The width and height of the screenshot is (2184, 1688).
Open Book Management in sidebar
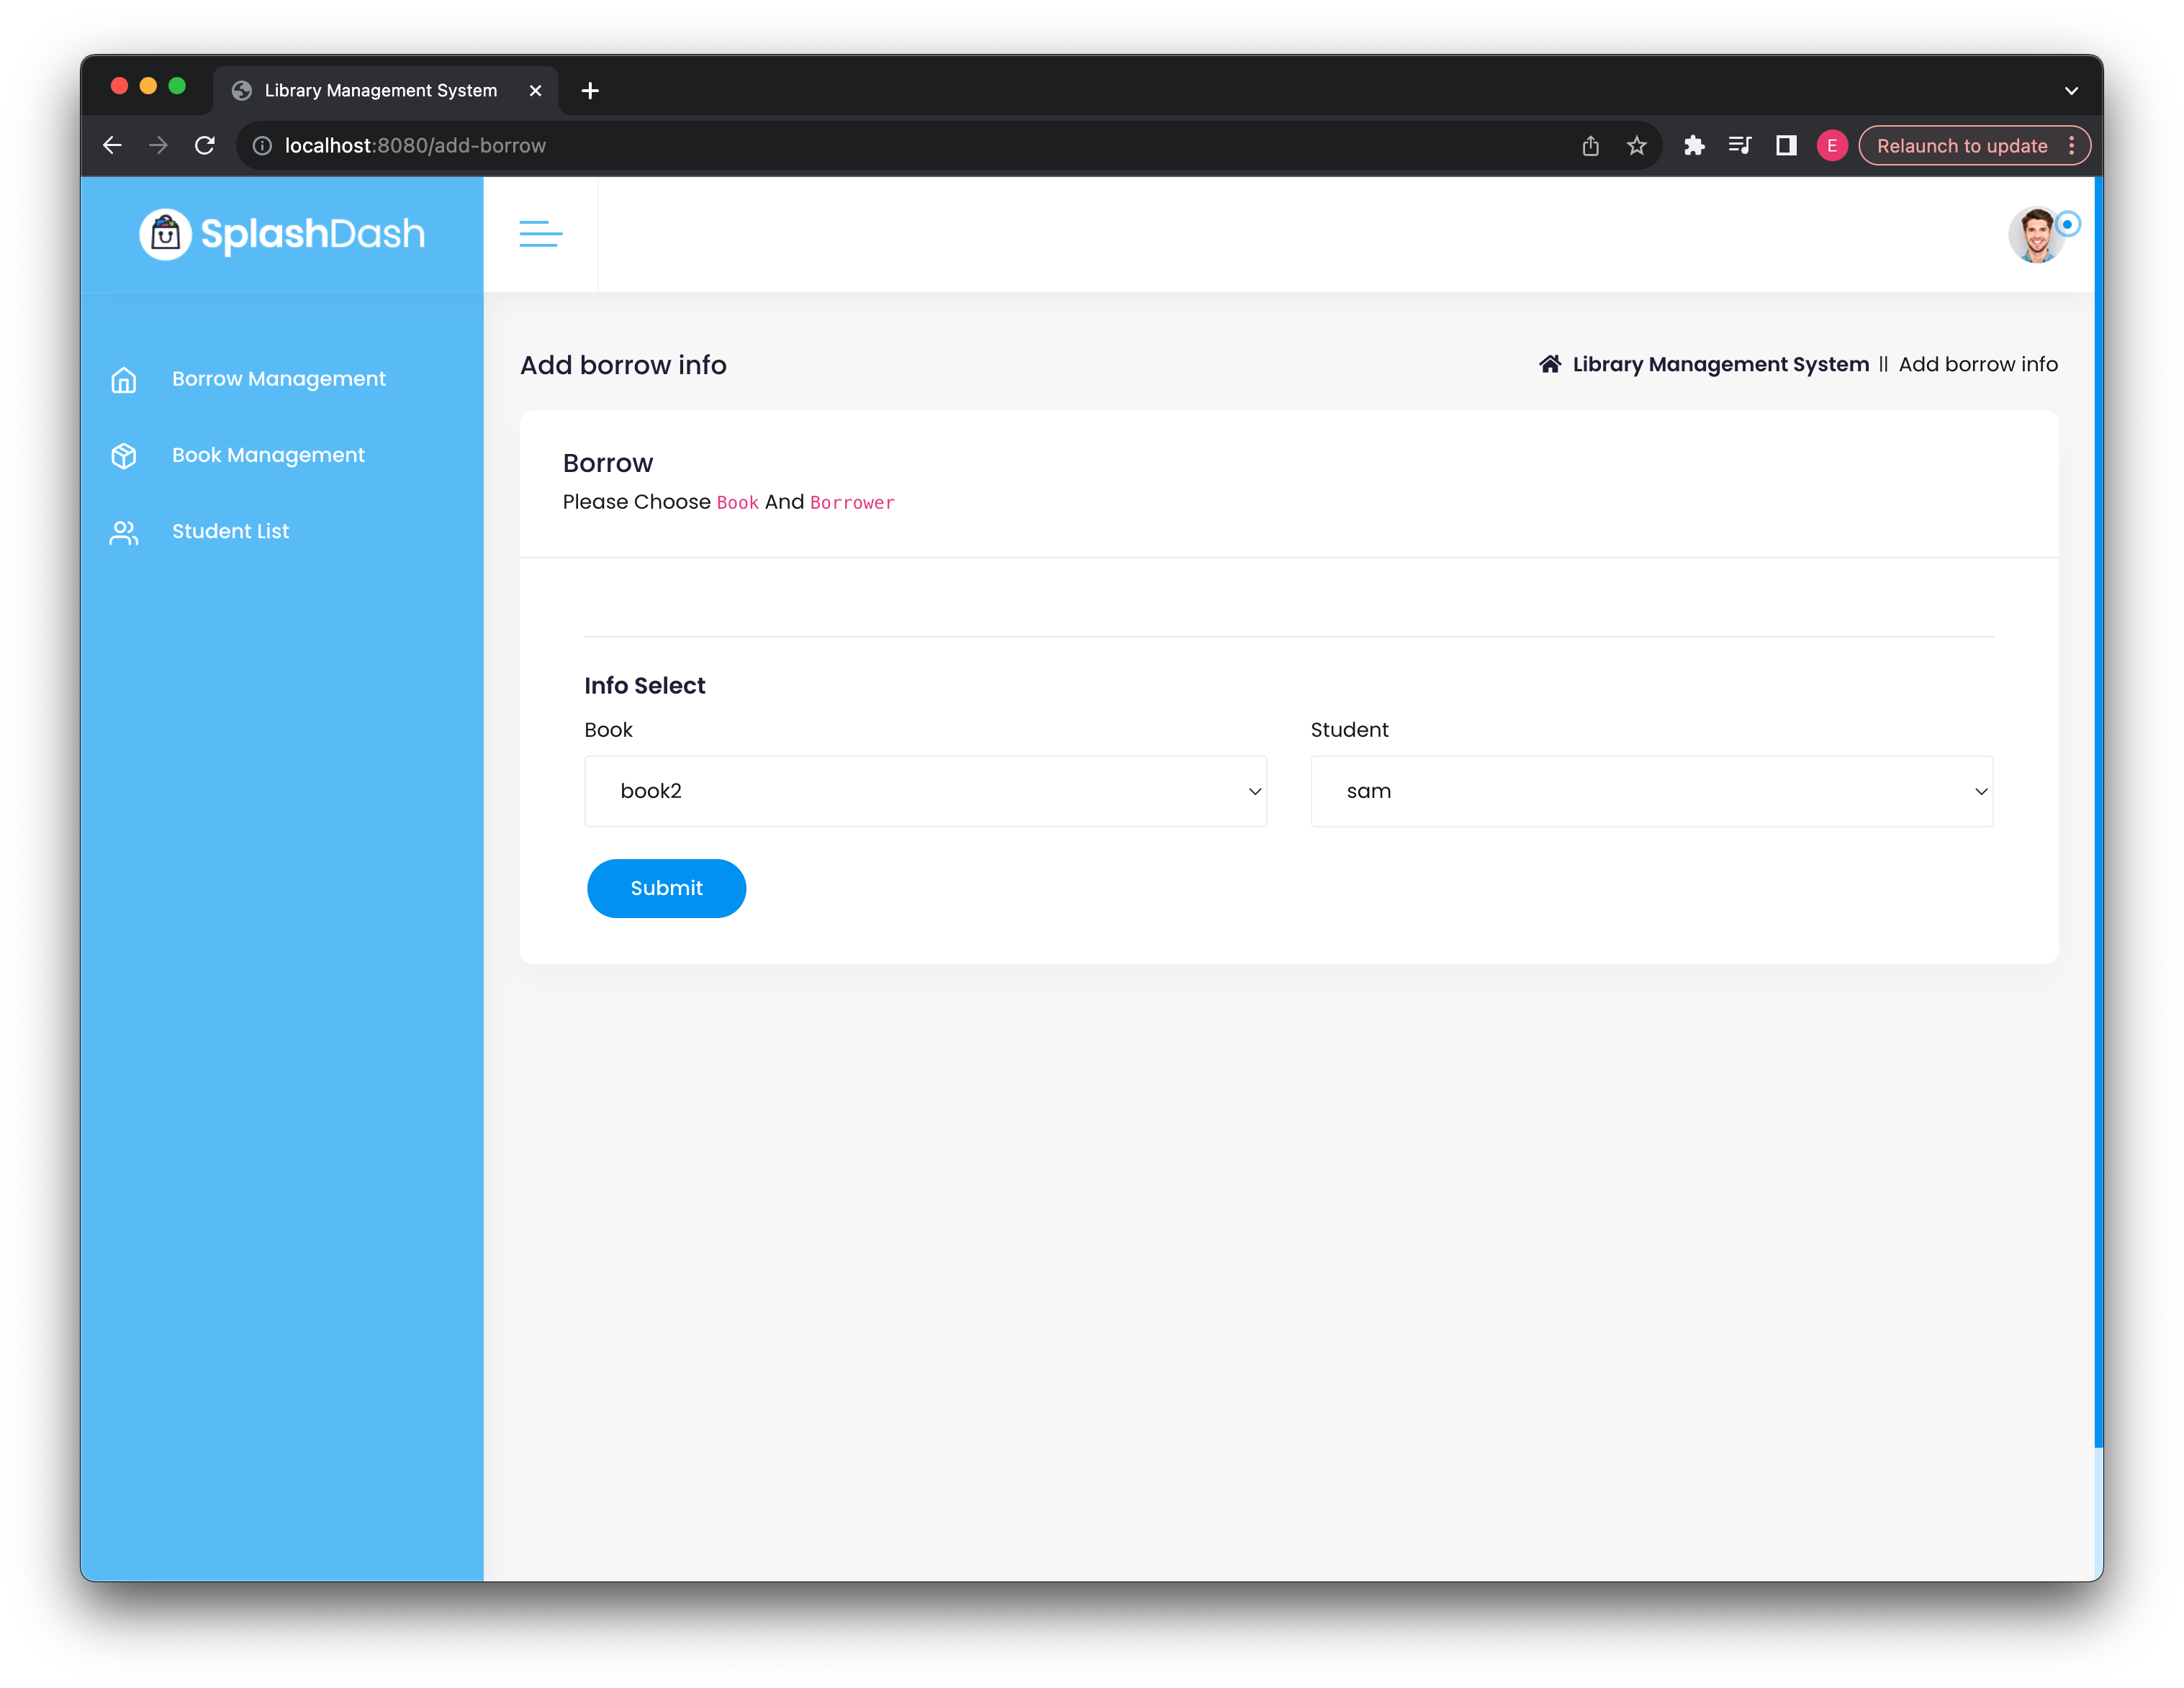[x=268, y=455]
